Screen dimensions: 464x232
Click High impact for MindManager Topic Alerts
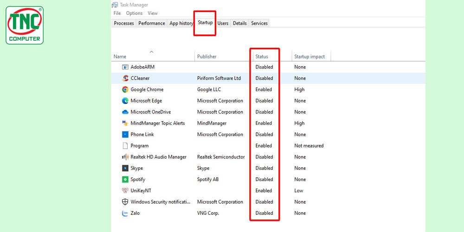click(299, 123)
